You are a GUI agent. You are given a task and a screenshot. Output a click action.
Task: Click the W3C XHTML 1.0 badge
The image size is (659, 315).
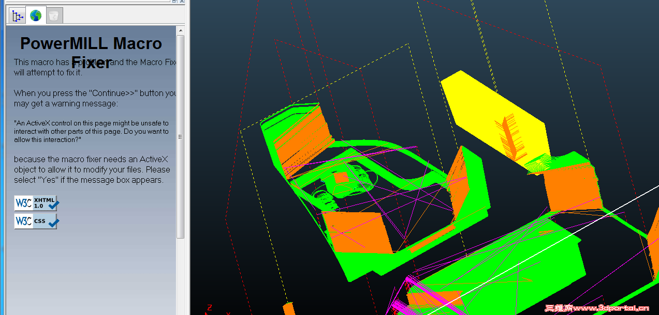click(36, 203)
